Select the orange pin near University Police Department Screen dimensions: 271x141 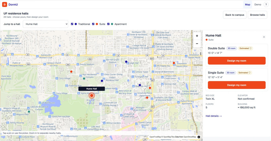pyautogui.click(x=147, y=98)
